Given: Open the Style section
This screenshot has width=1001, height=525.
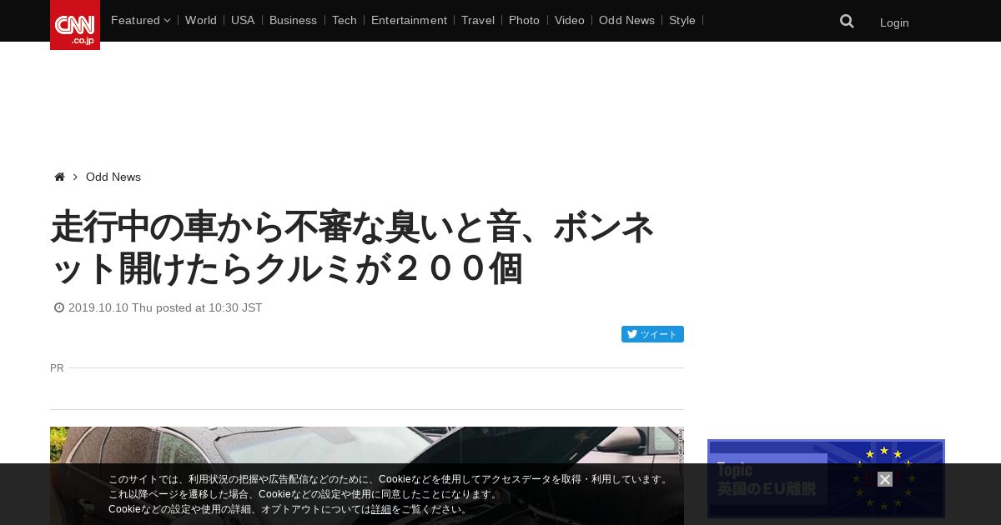Looking at the screenshot, I should (682, 20).
